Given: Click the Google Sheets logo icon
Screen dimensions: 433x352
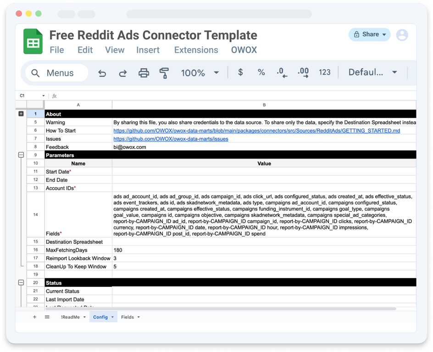Looking at the screenshot, I should (x=33, y=41).
